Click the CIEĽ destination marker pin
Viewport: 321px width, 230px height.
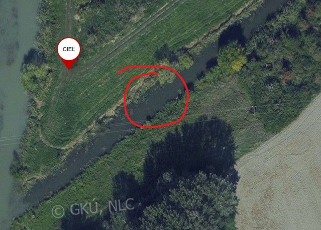point(69,53)
